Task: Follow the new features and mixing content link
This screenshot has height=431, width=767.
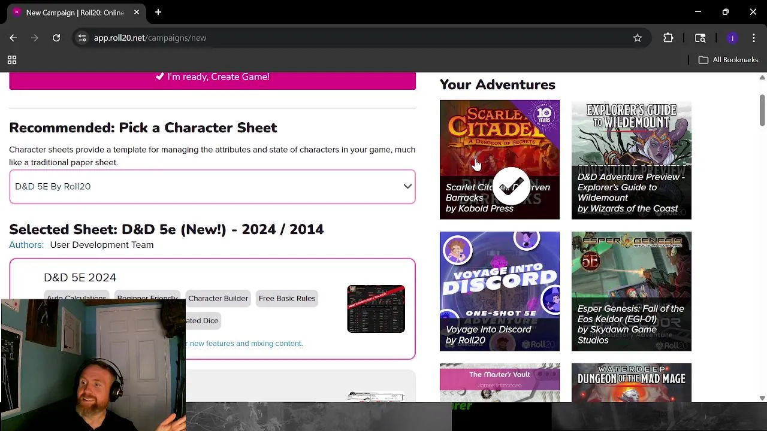Action: (246, 344)
